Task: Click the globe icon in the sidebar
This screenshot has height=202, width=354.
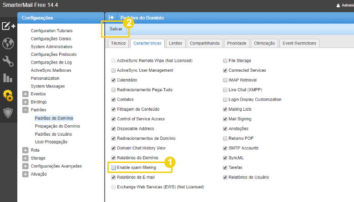Action: (x=8, y=44)
